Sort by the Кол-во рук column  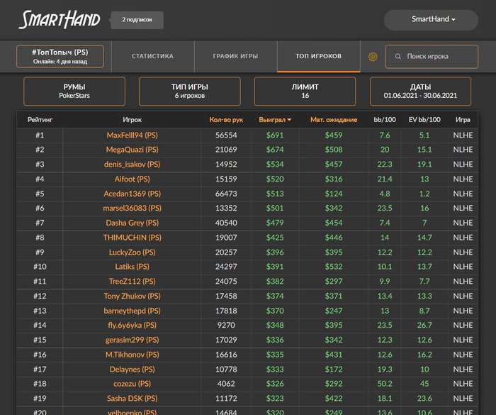[225, 120]
